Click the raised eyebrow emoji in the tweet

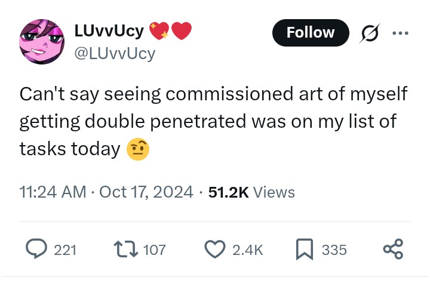pos(138,149)
